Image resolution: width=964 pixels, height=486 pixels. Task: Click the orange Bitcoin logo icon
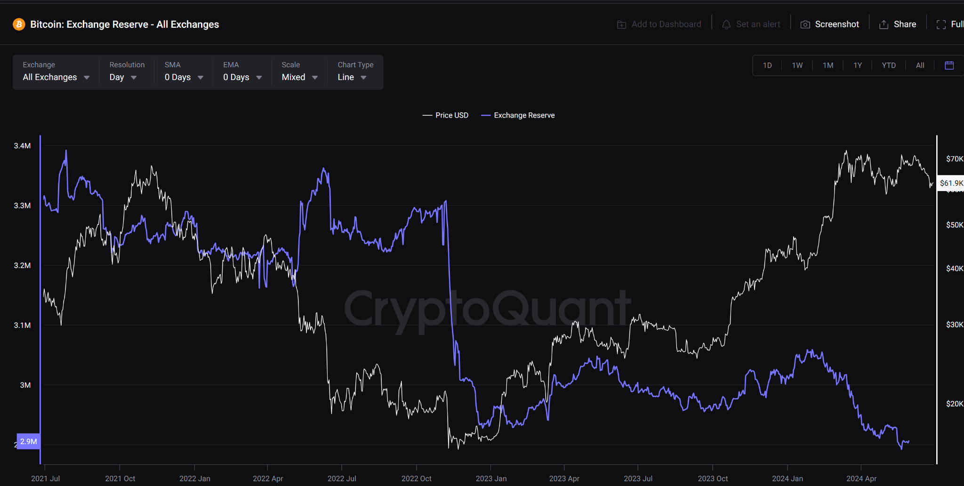tap(19, 24)
